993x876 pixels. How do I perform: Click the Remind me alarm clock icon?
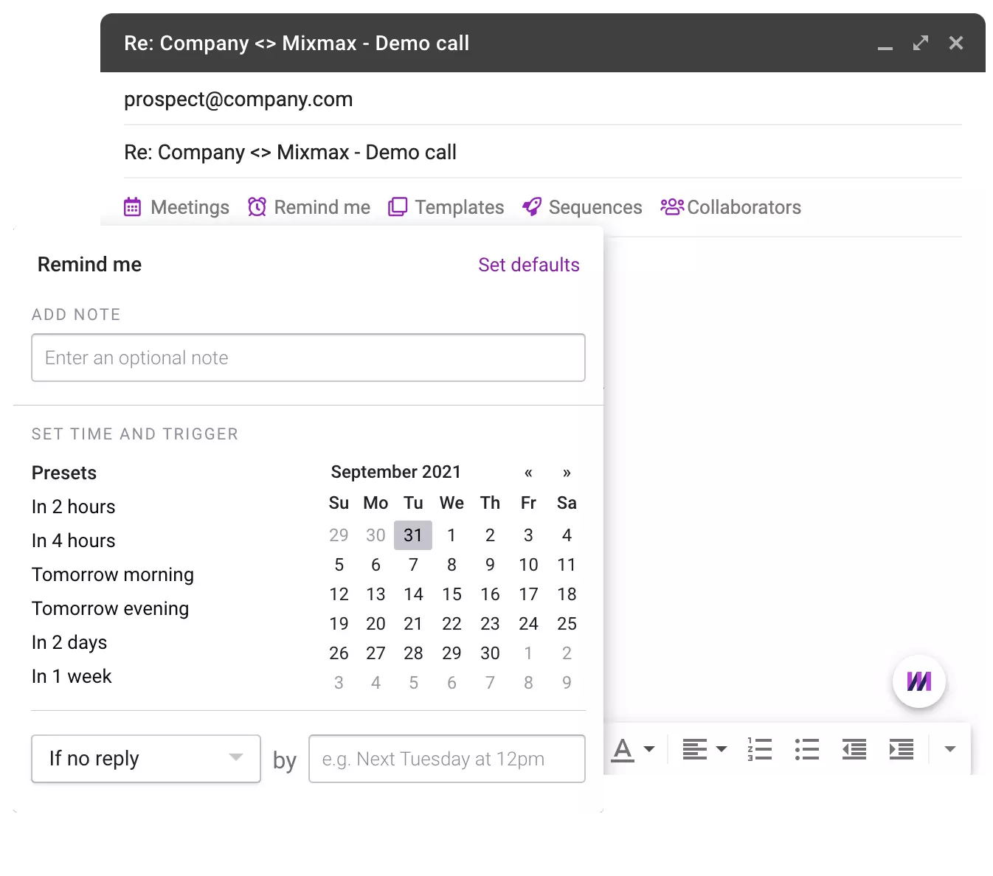257,207
